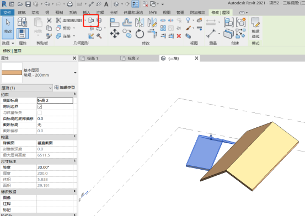Switch to the 结构 ribbon tab

pyautogui.click(x=35, y=13)
